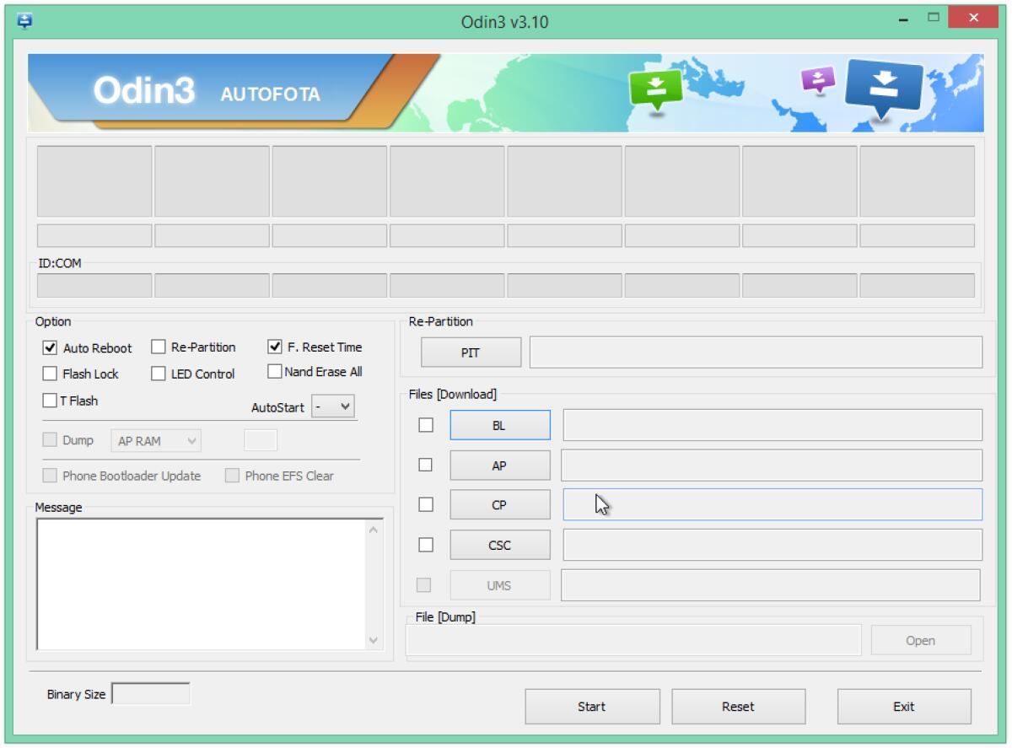Viewport: 1012px width, 748px height.
Task: Enable the Flash Lock option
Action: click(51, 374)
